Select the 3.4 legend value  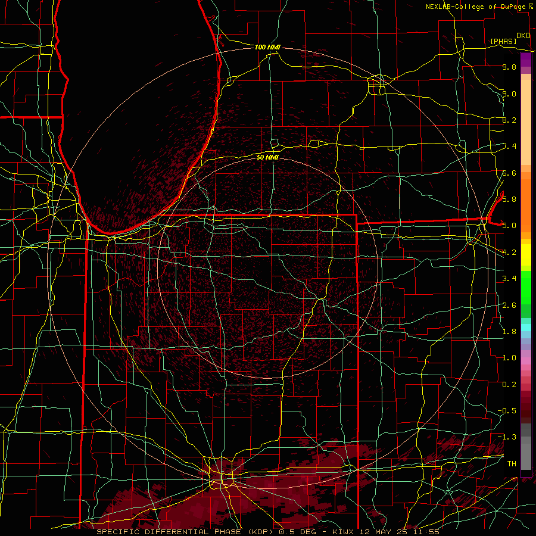[x=509, y=278]
